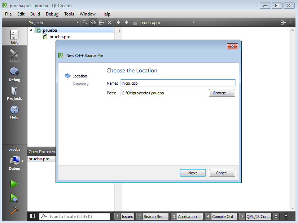Viewport: 298px width, 223px height.
Task: Show the Compile Output pane
Action: [x=221, y=217]
